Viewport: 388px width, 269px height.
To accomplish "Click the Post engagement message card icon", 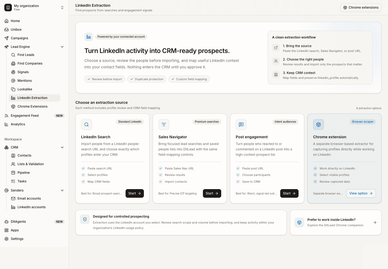I will (241, 125).
